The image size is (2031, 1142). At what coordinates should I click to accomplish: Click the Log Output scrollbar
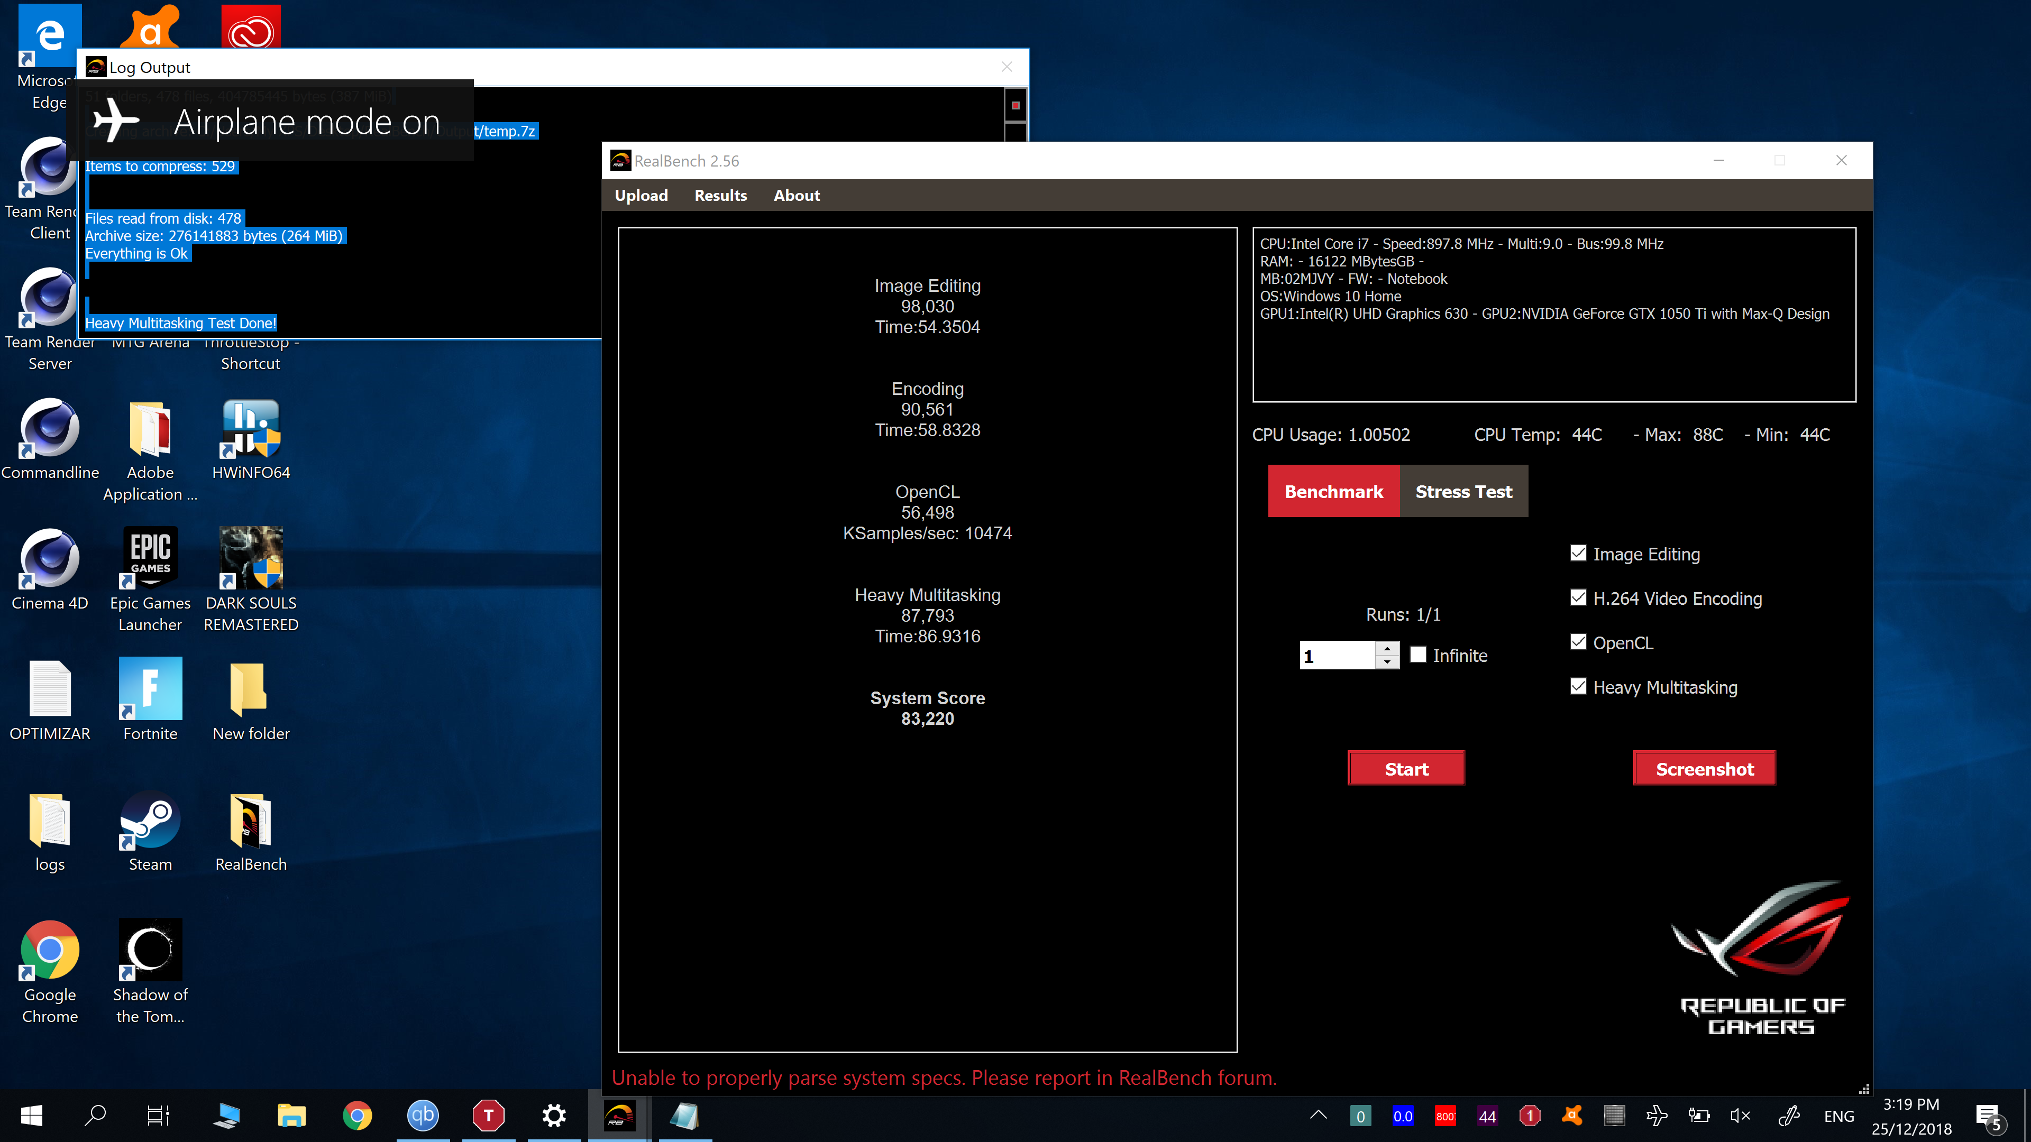(1015, 115)
